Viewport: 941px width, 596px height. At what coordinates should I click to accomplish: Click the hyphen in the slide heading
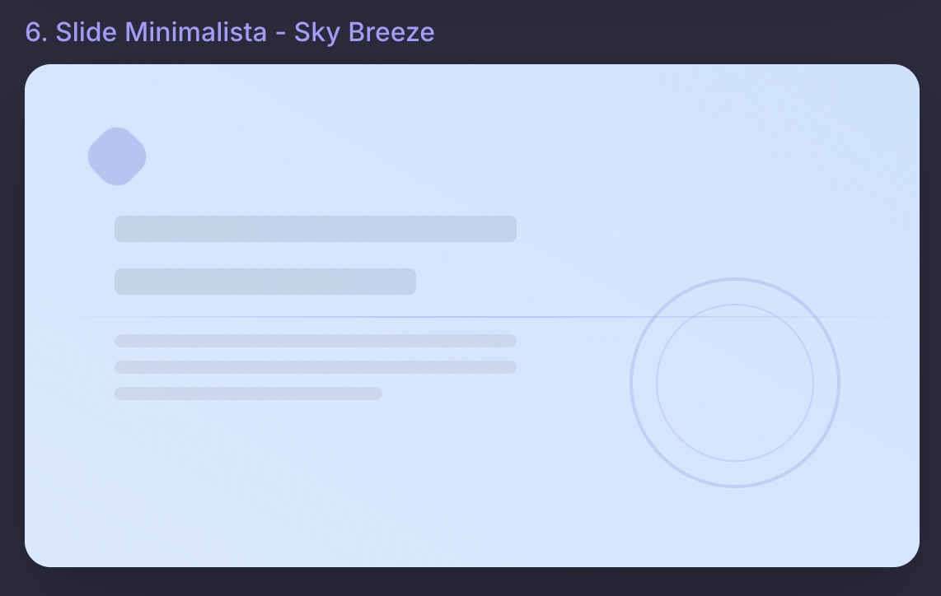click(x=280, y=33)
